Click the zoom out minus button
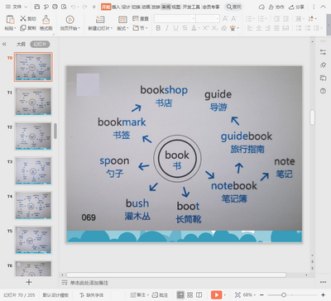This screenshot has width=331, height=301. [261, 295]
